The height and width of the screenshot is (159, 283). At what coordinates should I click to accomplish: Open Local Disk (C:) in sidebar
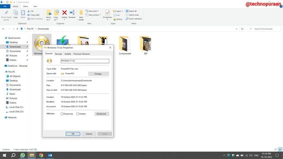point(15,107)
